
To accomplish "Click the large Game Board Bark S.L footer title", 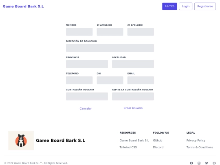I will 60,141.
